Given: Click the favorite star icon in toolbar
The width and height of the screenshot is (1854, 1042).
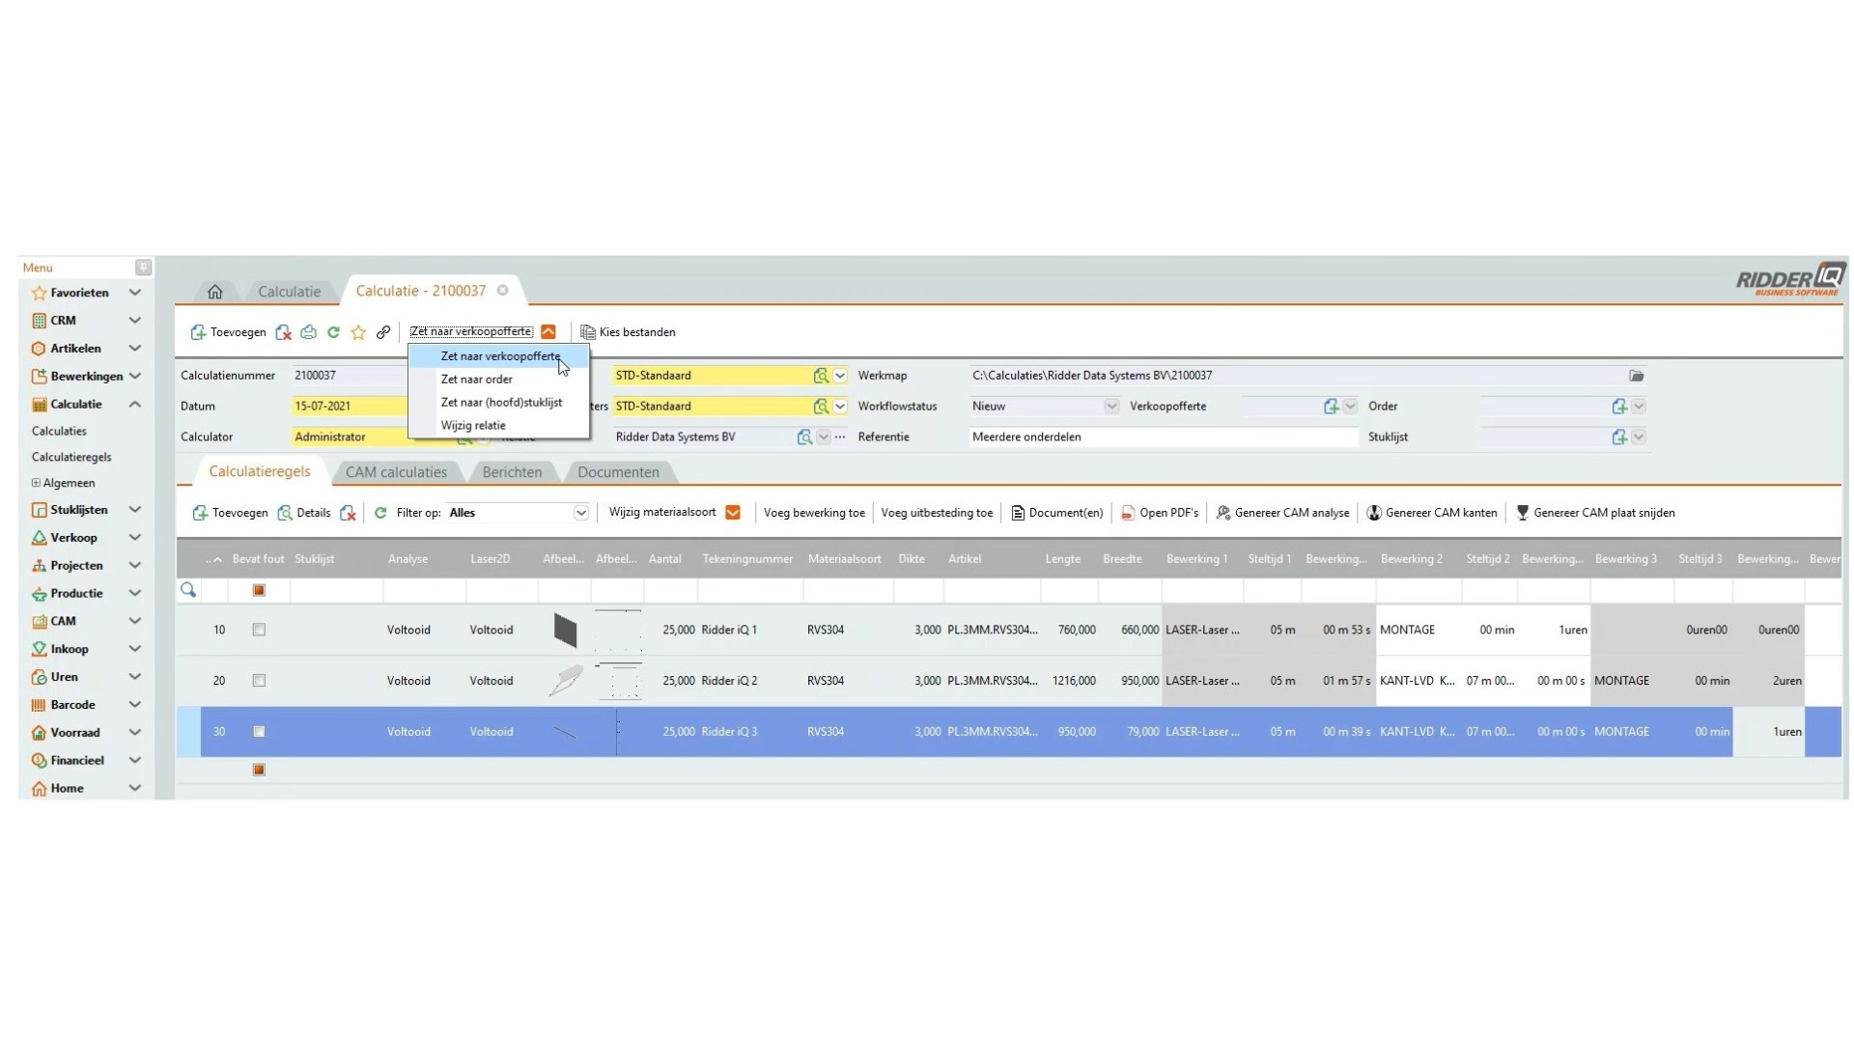Looking at the screenshot, I should click(x=358, y=332).
